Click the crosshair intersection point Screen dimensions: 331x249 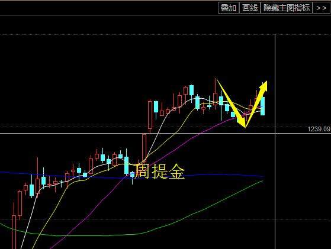[x=275, y=133]
